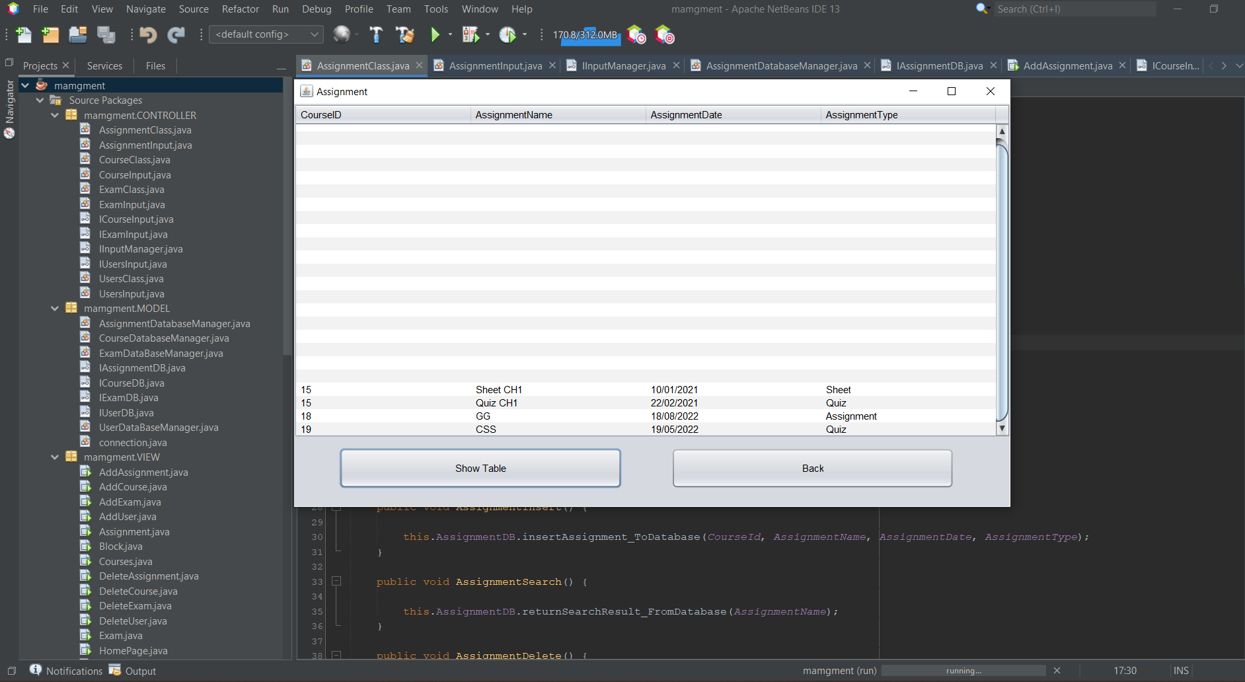Create a new file using the New File icon
The height and width of the screenshot is (682, 1245).
(x=23, y=34)
